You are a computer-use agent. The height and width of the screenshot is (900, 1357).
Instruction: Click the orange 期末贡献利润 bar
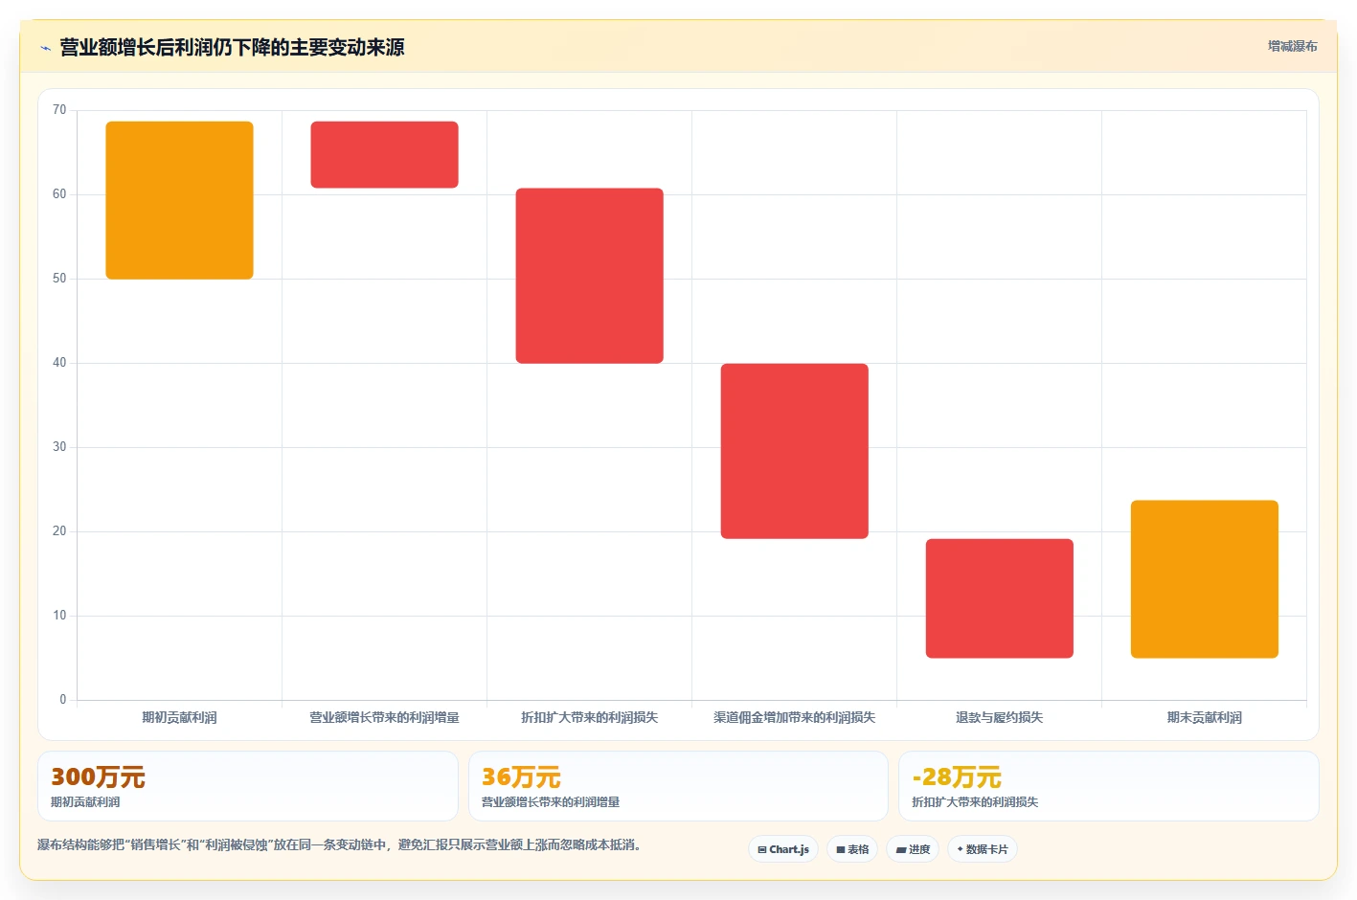click(x=1204, y=579)
